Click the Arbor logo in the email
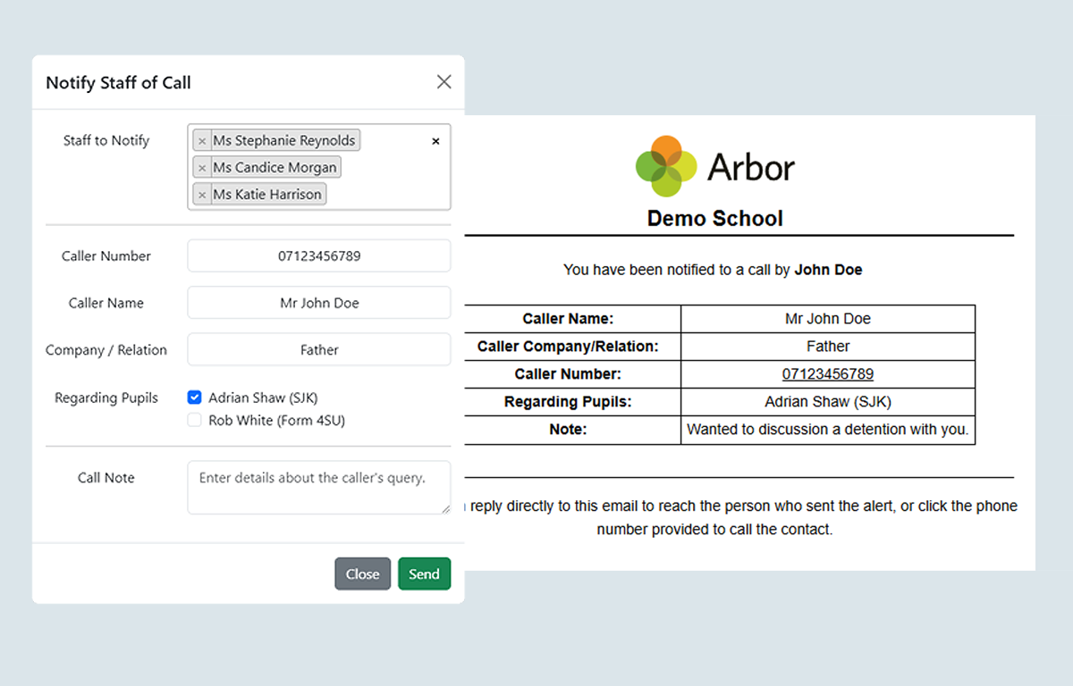 [715, 167]
